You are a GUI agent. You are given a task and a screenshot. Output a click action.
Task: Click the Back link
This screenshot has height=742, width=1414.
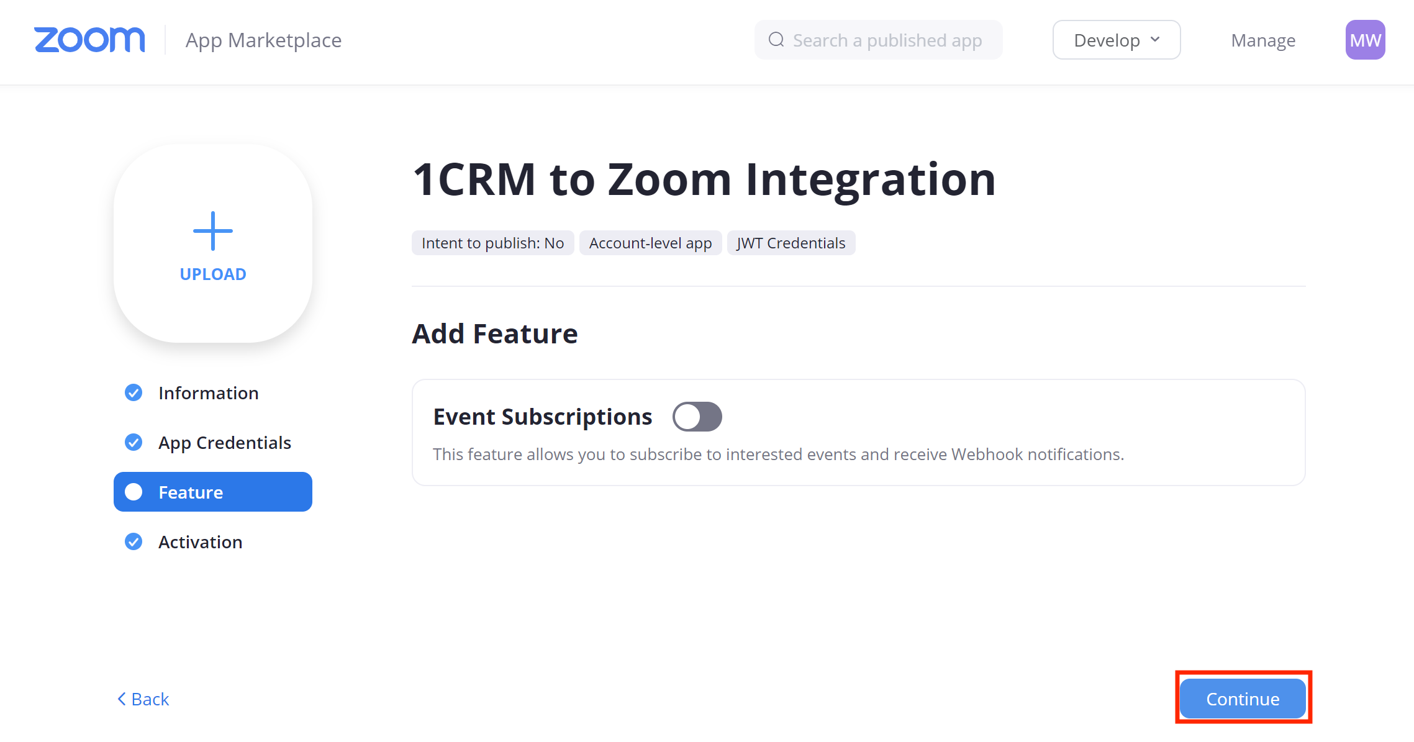pos(143,699)
